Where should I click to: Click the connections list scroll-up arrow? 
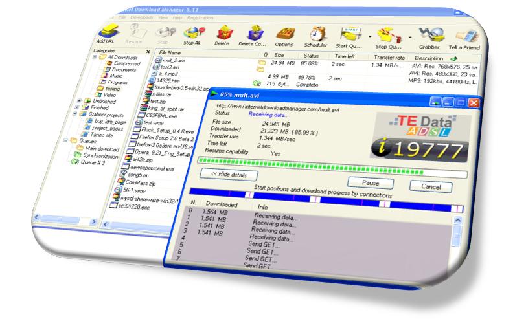(x=457, y=221)
